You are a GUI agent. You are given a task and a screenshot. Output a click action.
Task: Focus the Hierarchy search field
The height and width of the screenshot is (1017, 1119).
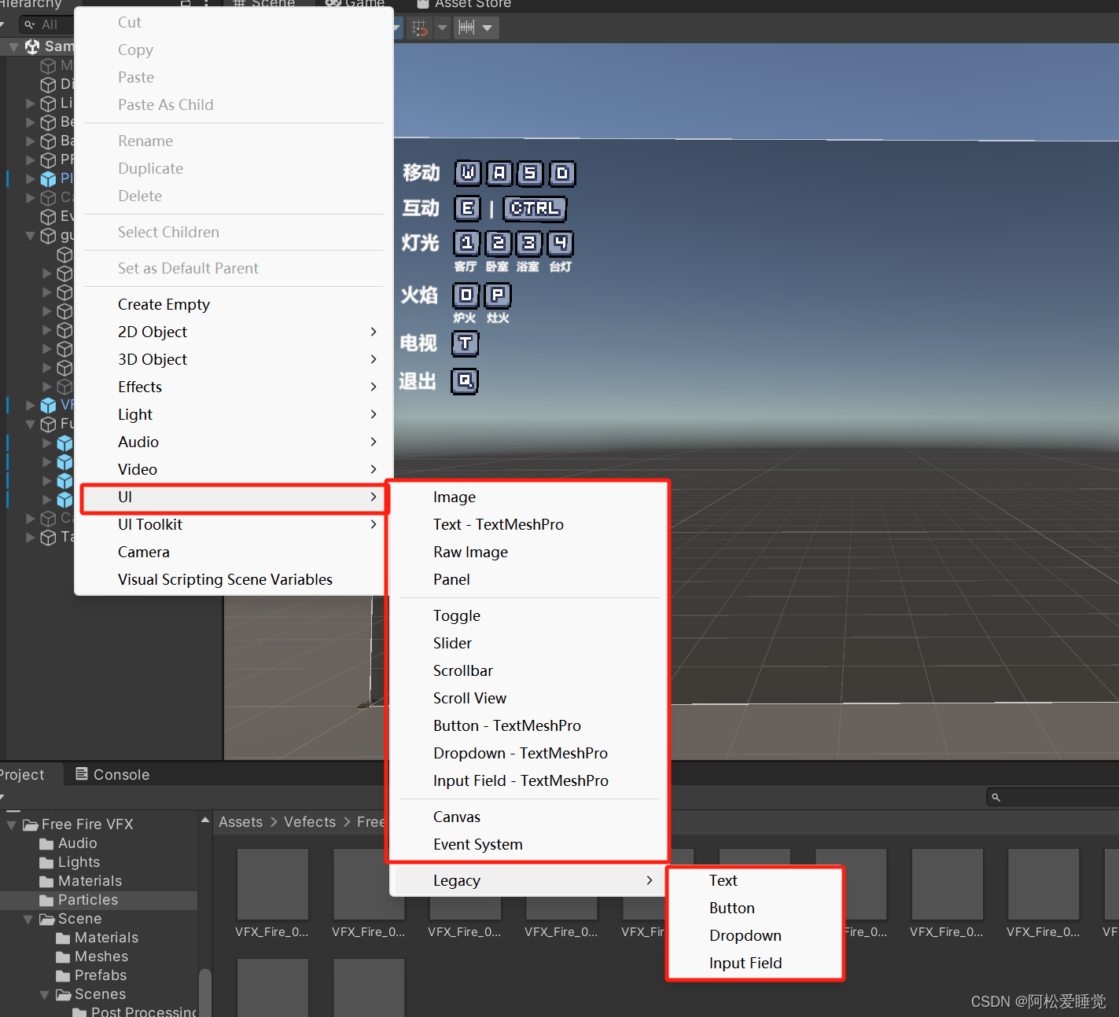point(46,25)
